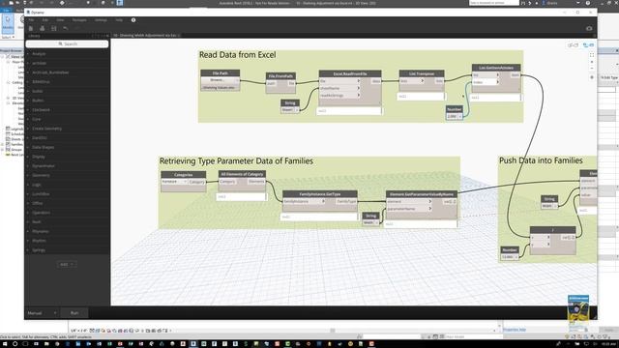Click String node value Sheet1
The image size is (619, 348).
tap(287, 110)
